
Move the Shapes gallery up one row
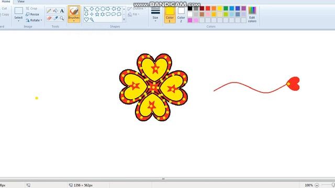[124, 9]
